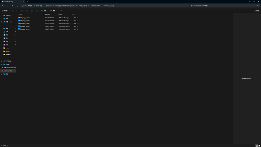The image size is (261, 147).
Task: Click the Delete trash can icon
Action: point(37,11)
